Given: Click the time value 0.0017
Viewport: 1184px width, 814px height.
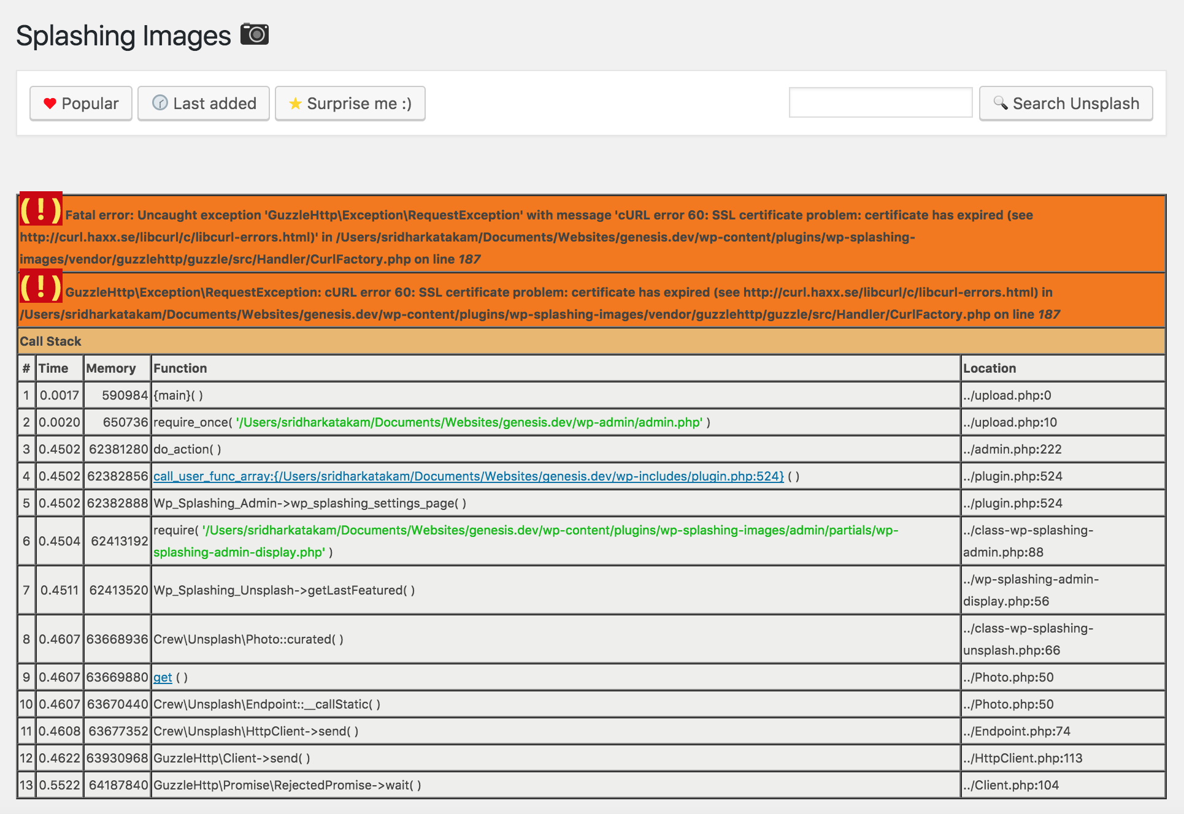Looking at the screenshot, I should click(60, 395).
